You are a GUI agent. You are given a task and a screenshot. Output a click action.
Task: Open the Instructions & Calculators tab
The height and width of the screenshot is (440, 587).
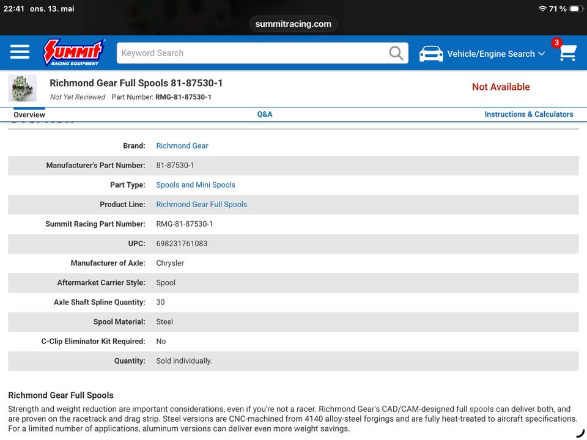[528, 114]
